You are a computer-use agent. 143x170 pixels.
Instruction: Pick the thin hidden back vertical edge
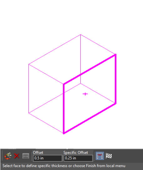[80, 59]
